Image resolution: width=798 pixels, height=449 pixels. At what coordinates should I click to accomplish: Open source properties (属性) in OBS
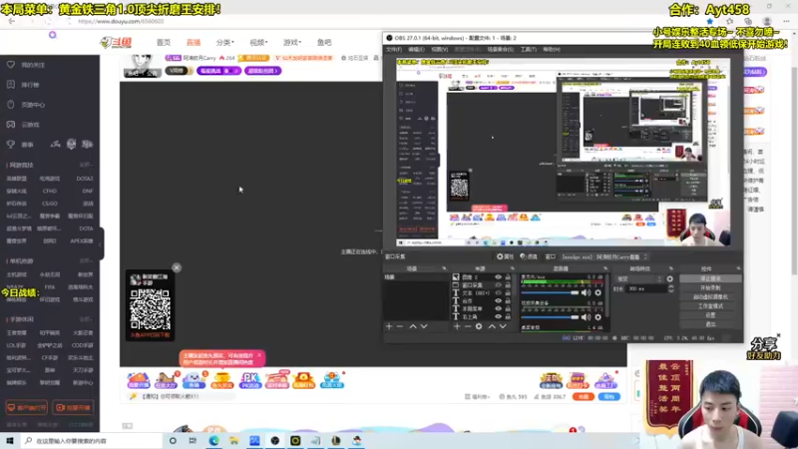pos(505,256)
